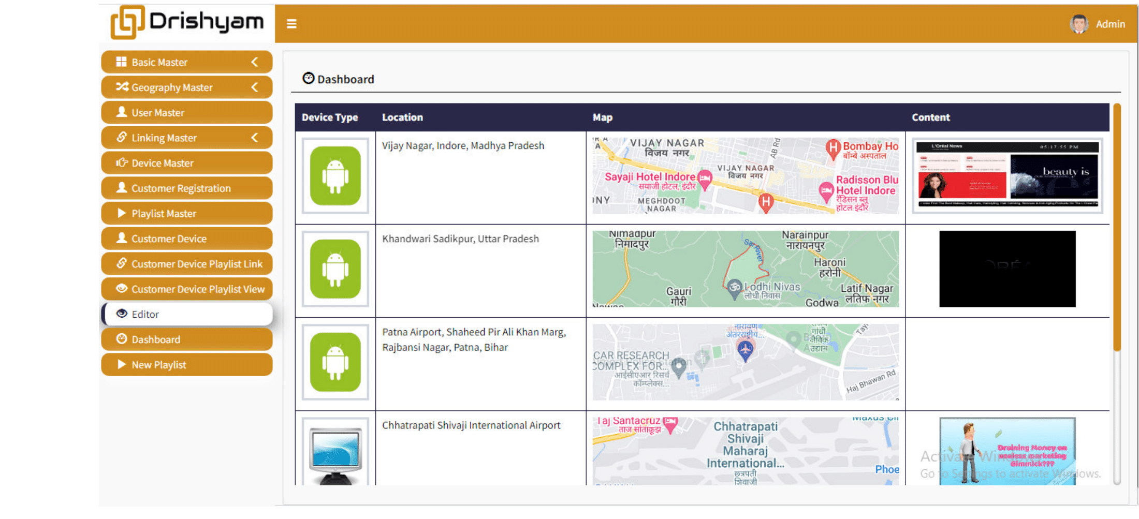Viewport: 1139px width, 519px height.
Task: Select Playlist Master in sidebar
Action: (x=187, y=213)
